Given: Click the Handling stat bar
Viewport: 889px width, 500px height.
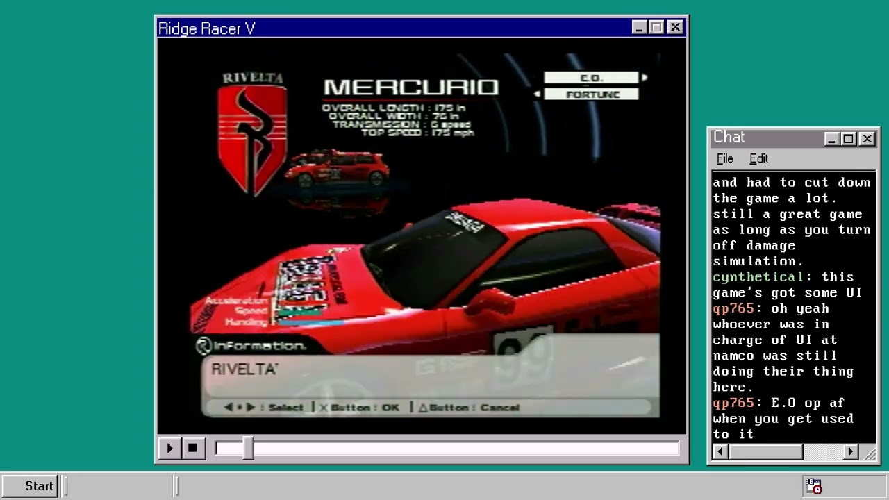Looking at the screenshot, I should (310, 322).
